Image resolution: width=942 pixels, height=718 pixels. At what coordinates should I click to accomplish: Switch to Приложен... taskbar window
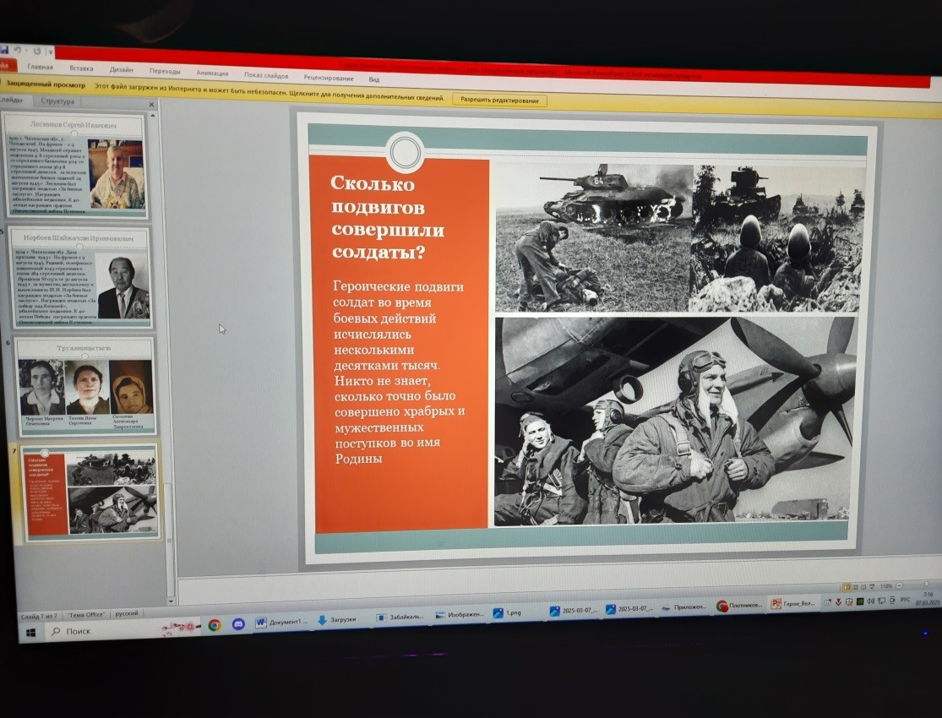tap(683, 607)
